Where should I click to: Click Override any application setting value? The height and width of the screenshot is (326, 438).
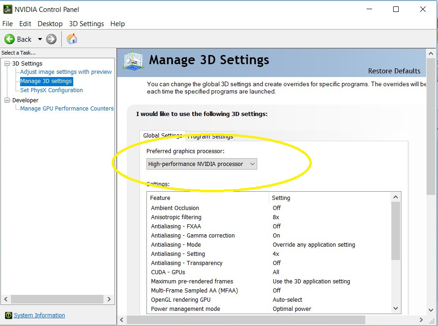(x=314, y=245)
